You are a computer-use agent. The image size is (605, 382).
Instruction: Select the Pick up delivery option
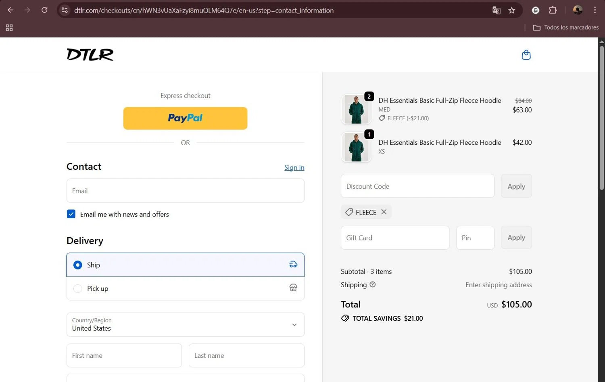point(186,288)
